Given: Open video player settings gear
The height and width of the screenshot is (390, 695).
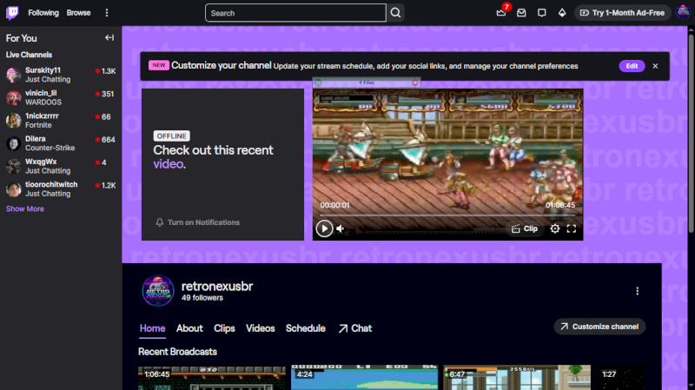Looking at the screenshot, I should [555, 228].
